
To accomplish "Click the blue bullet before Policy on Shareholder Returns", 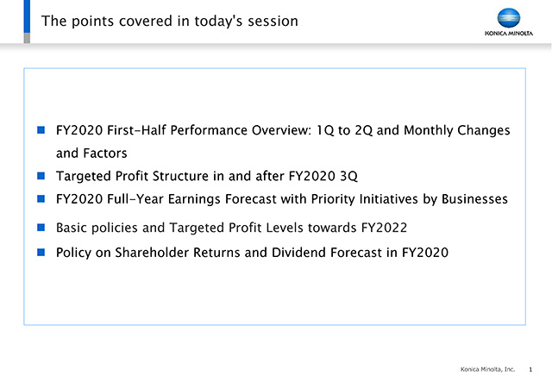I will click(x=41, y=252).
